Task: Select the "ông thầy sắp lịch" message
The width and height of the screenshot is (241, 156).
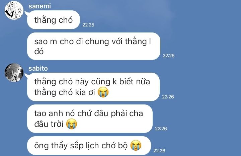Action: click(89, 145)
